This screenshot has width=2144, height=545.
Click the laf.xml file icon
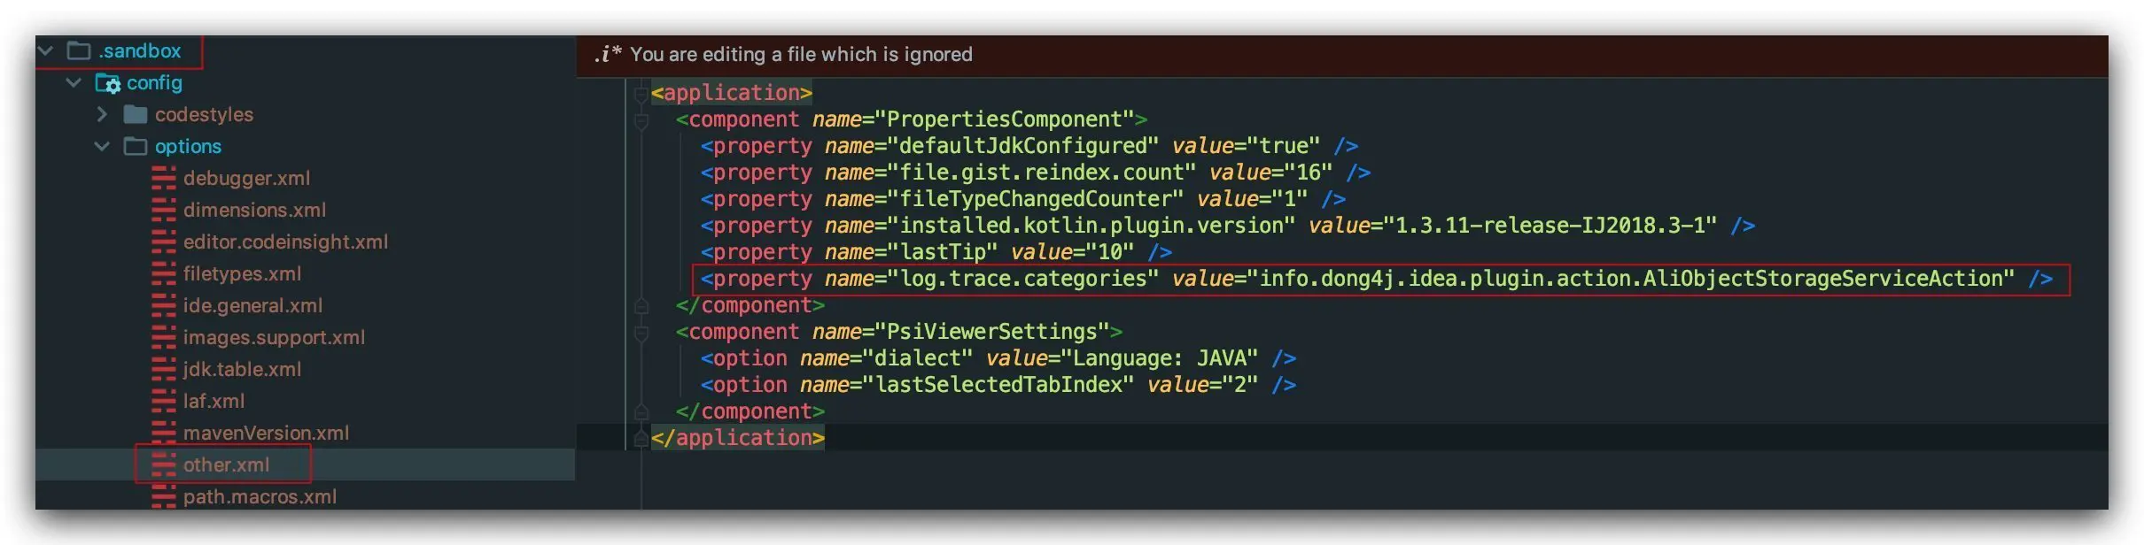(x=163, y=402)
